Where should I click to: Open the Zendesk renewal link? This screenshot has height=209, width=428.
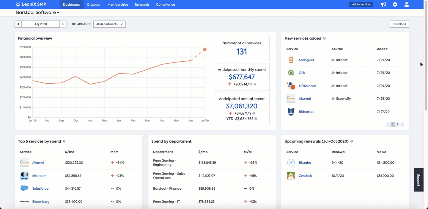coord(305,176)
